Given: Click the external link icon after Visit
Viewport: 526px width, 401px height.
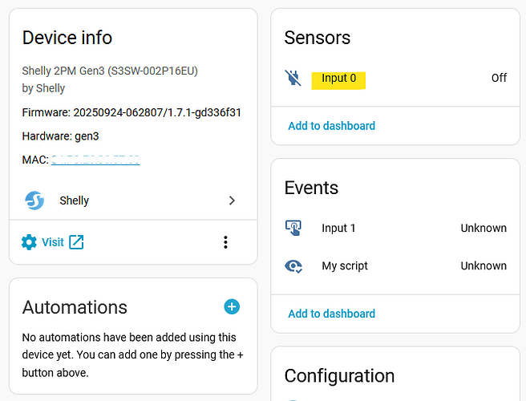Looking at the screenshot, I should pyautogui.click(x=76, y=242).
